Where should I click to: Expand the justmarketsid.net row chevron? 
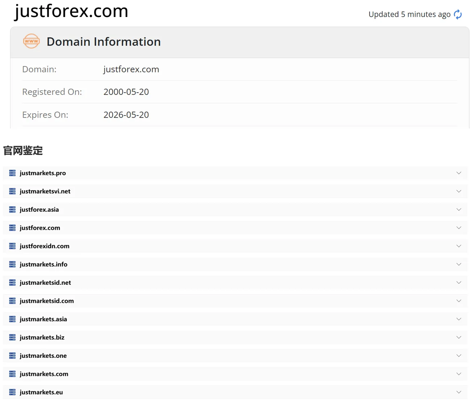pos(459,283)
